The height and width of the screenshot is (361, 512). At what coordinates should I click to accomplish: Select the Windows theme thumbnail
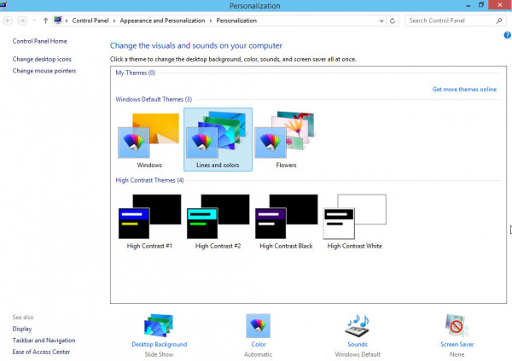[x=148, y=136]
